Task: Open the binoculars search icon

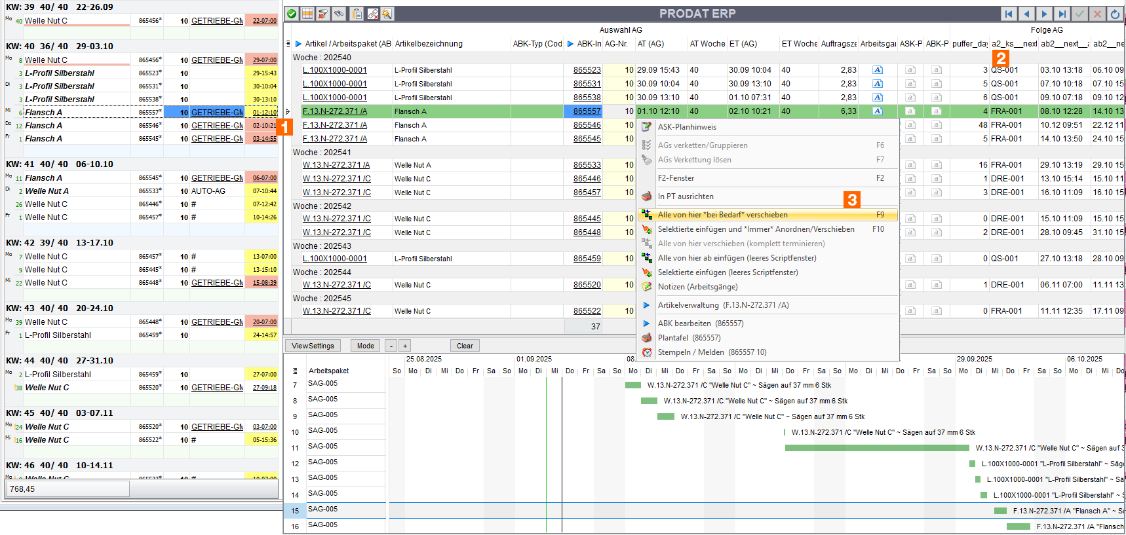Action: [x=339, y=14]
